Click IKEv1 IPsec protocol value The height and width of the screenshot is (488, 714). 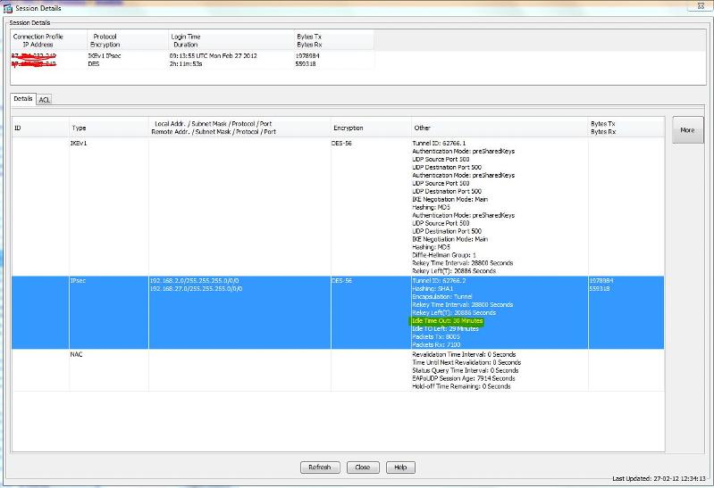(105, 56)
